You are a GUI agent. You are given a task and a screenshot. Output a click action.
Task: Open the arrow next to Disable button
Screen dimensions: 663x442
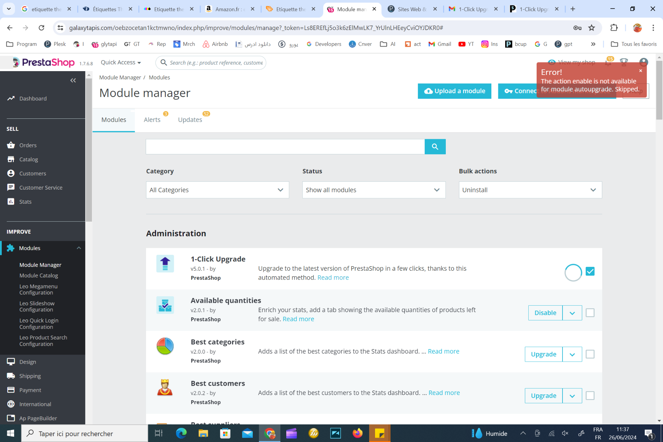point(572,313)
